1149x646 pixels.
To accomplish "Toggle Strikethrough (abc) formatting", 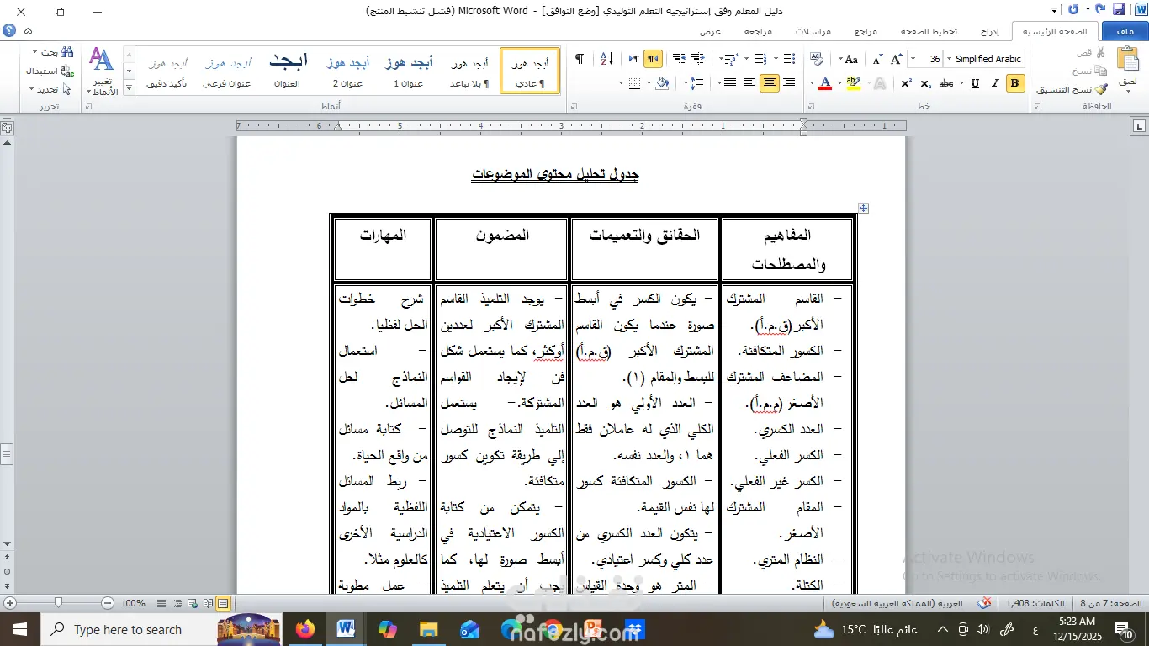I will (946, 83).
